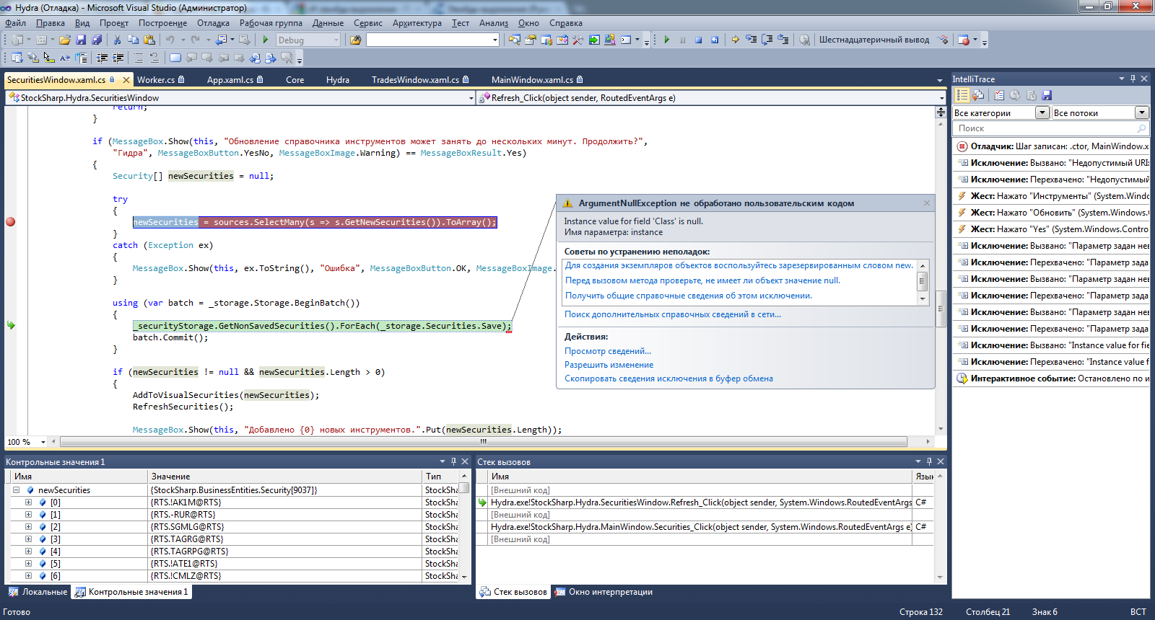Screen dimensions: 1155x620
Task: Open the Сервис menu
Action: (x=367, y=23)
